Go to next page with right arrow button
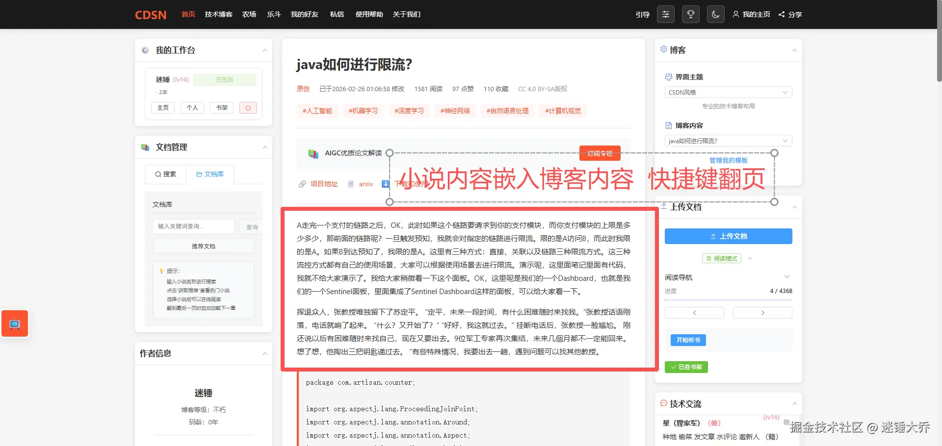Screen dimensions: 942x446 click(x=762, y=313)
